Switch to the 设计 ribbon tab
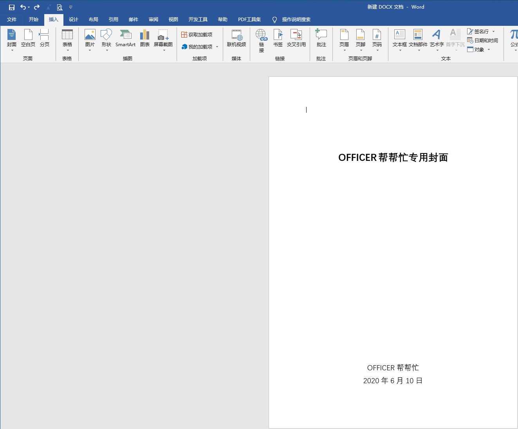518x429 pixels. pyautogui.click(x=73, y=19)
